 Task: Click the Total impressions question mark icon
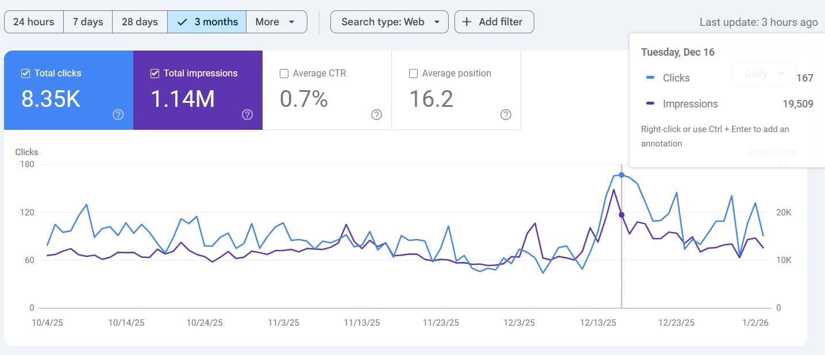point(247,115)
